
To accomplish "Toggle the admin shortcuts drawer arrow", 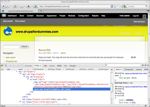I will tap(144, 16).
